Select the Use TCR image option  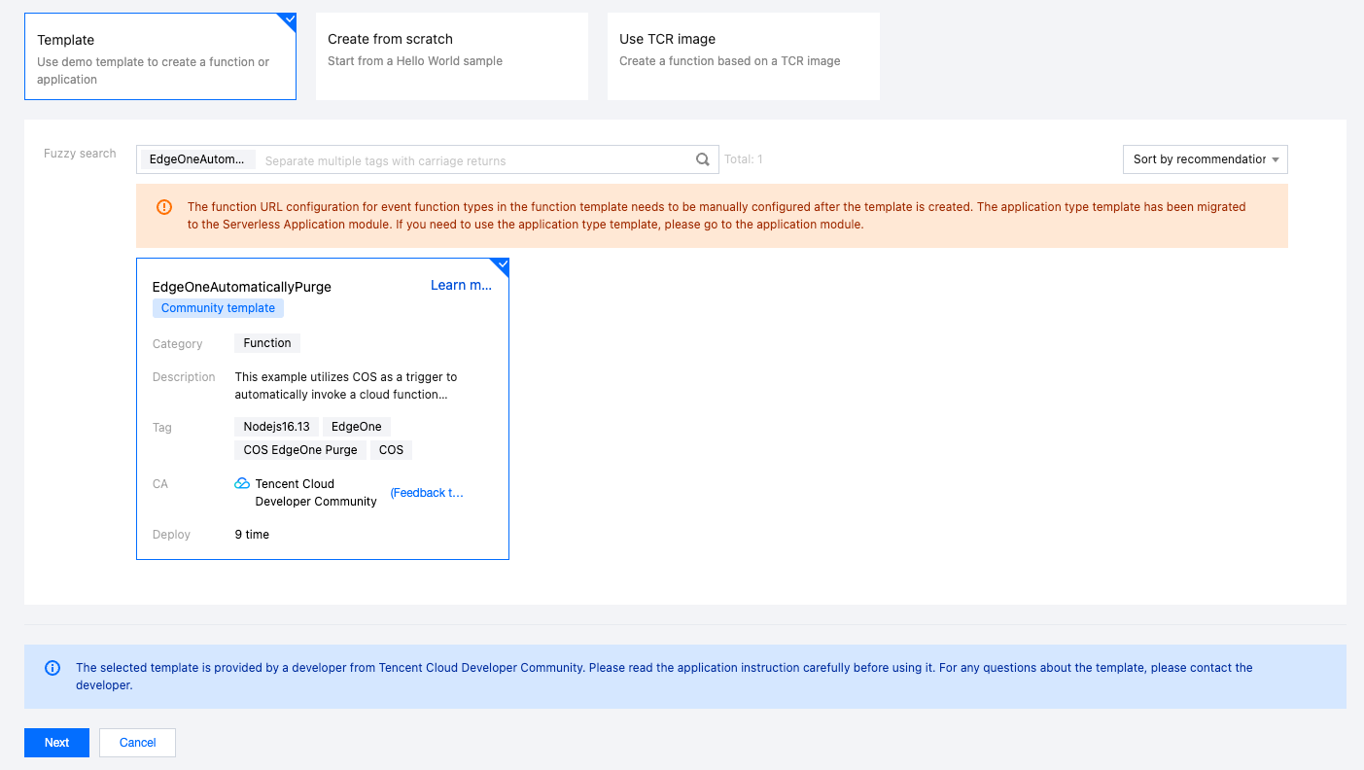[x=743, y=55]
